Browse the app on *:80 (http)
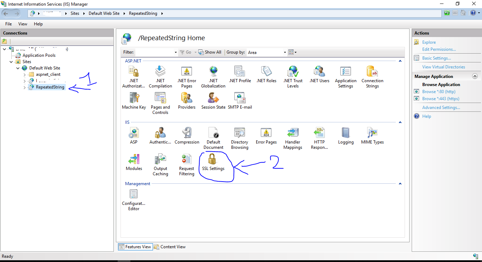The width and height of the screenshot is (482, 262). point(439,92)
